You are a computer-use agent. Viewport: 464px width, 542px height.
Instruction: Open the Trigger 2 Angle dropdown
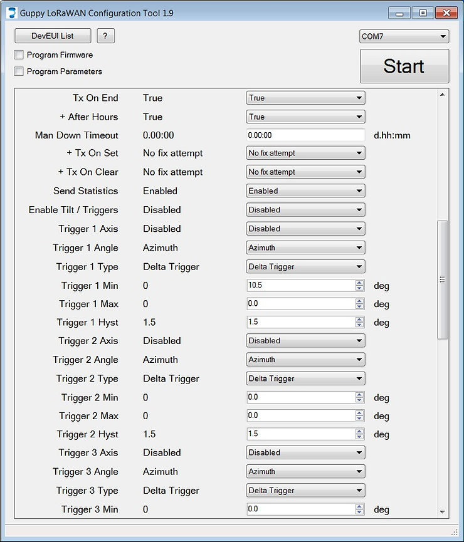(305, 360)
